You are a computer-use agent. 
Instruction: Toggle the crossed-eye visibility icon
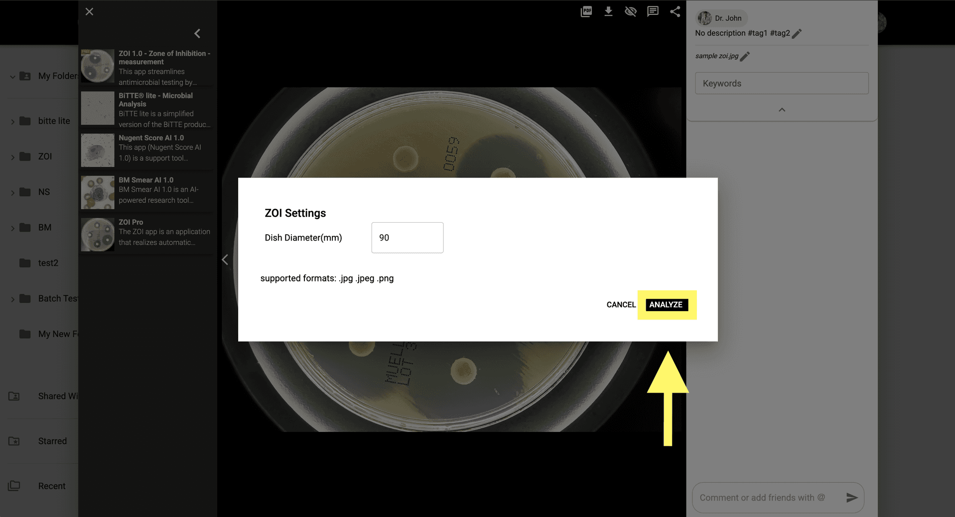coord(630,11)
